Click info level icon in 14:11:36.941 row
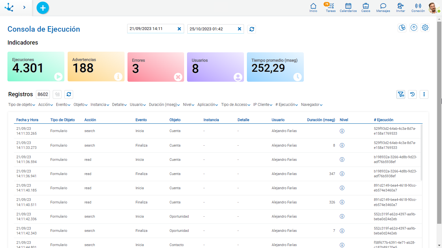The image size is (442, 248). (x=342, y=174)
